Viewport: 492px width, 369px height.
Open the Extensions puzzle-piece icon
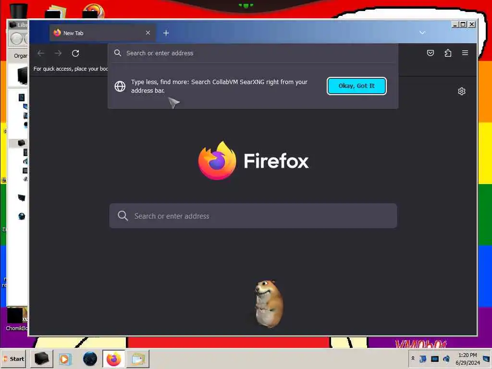tap(448, 53)
